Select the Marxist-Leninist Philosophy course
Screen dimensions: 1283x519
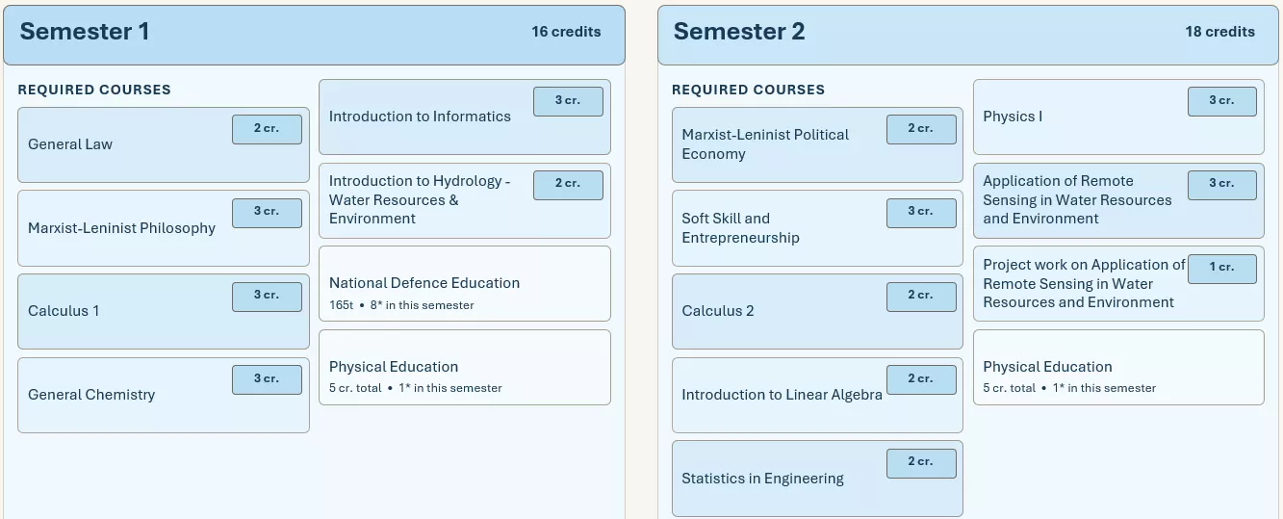tap(164, 228)
